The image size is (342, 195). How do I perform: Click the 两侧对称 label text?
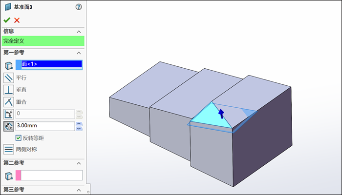pos(26,149)
